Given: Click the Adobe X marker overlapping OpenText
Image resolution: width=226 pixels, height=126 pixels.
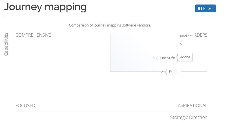Looking at the screenshot, I should [173, 57].
